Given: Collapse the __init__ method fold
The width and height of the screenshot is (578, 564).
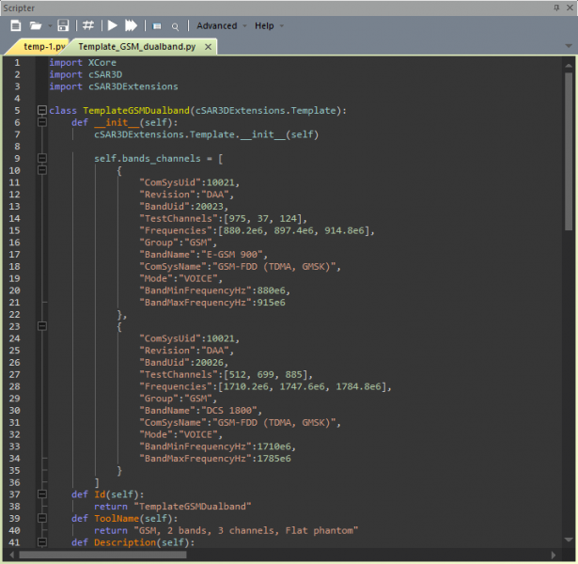Looking at the screenshot, I should click(41, 122).
